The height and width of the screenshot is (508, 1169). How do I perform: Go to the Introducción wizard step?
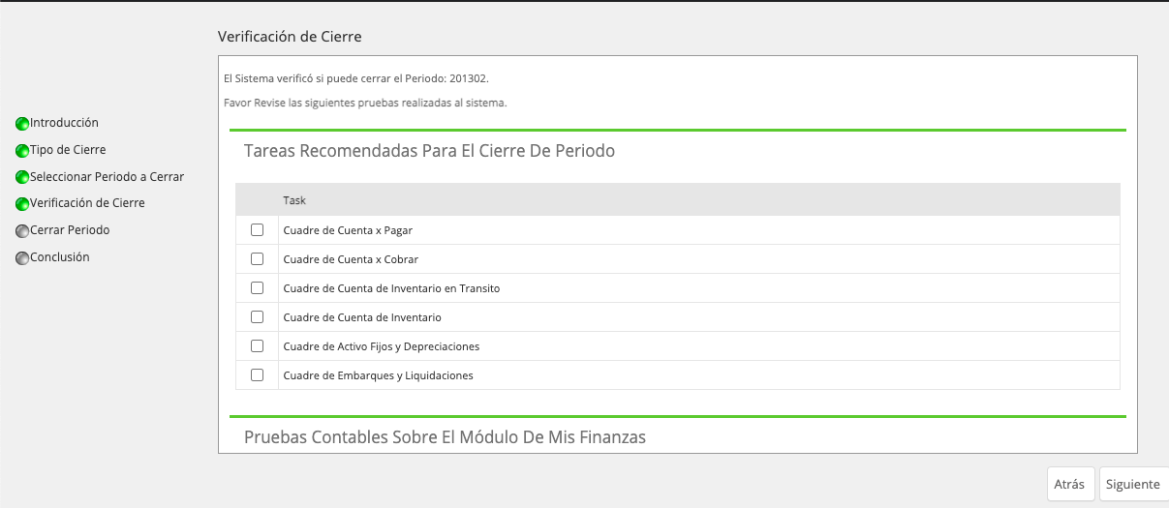(64, 123)
